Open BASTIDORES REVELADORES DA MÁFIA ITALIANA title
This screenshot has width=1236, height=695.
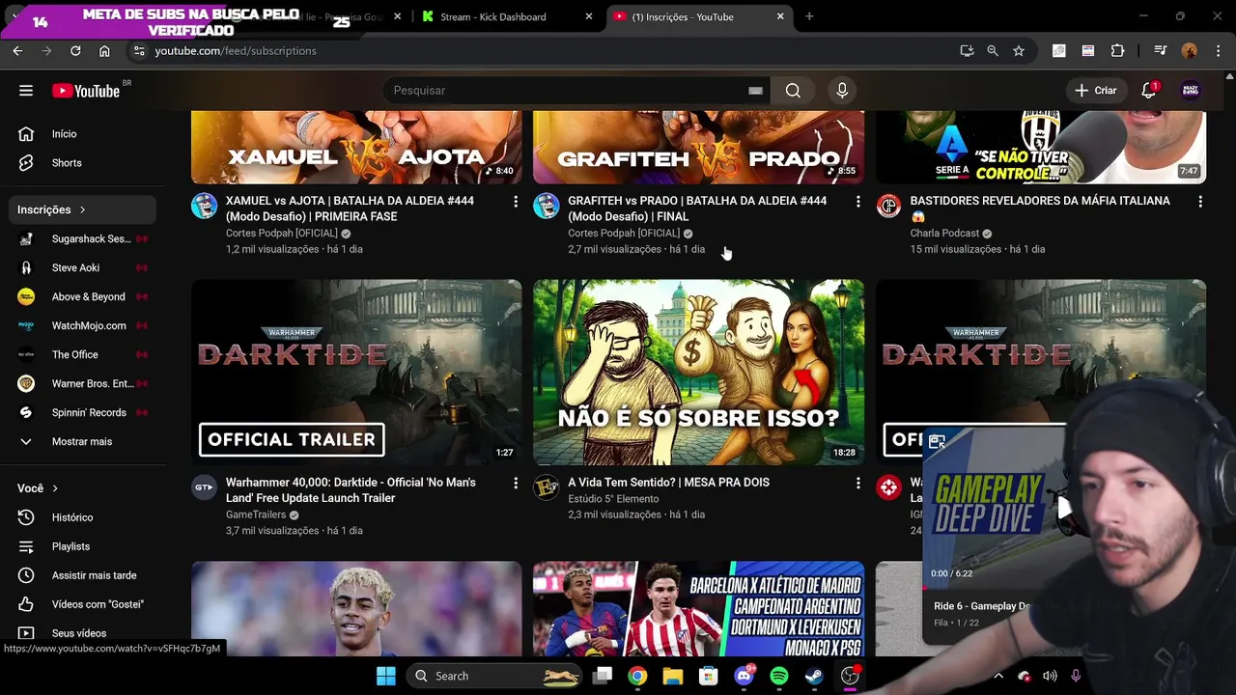1040,208
